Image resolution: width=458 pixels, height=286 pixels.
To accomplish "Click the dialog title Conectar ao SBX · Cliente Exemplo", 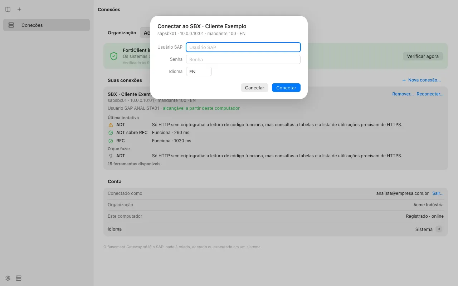I will point(202,26).
